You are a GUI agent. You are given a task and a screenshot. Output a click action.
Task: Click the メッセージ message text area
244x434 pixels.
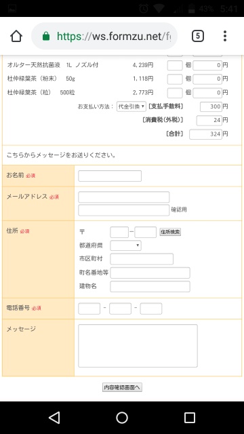(x=138, y=346)
